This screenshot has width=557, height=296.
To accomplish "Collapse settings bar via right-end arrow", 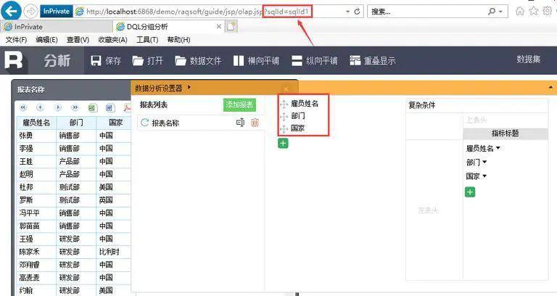I will pyautogui.click(x=550, y=87).
